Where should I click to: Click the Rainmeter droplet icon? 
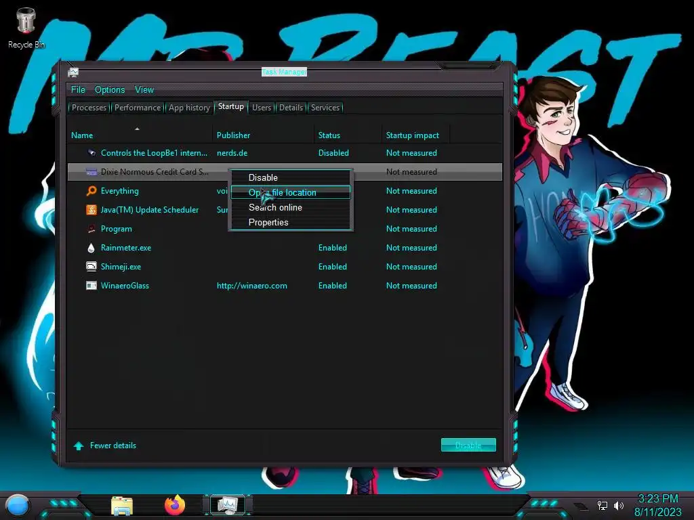91,248
